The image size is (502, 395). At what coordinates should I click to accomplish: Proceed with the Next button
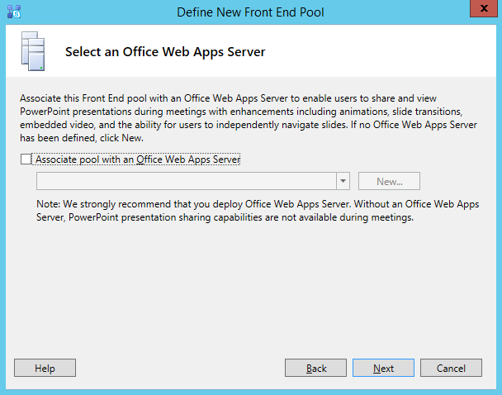coord(383,369)
